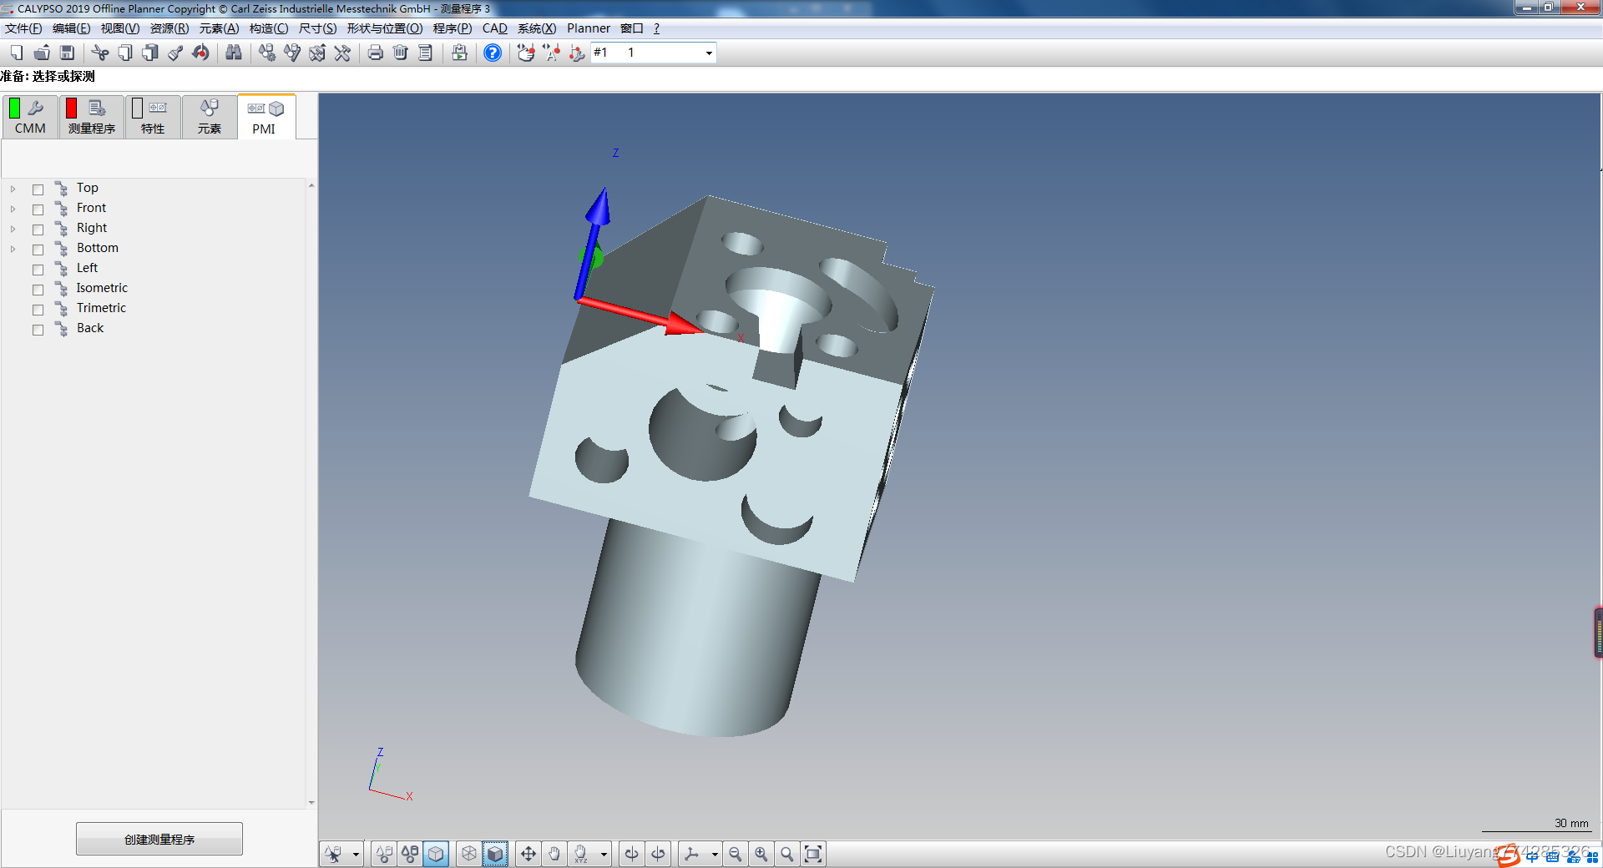Open the XYZ hand dropdown arrow
This screenshot has height=868, width=1603.
pyautogui.click(x=604, y=854)
